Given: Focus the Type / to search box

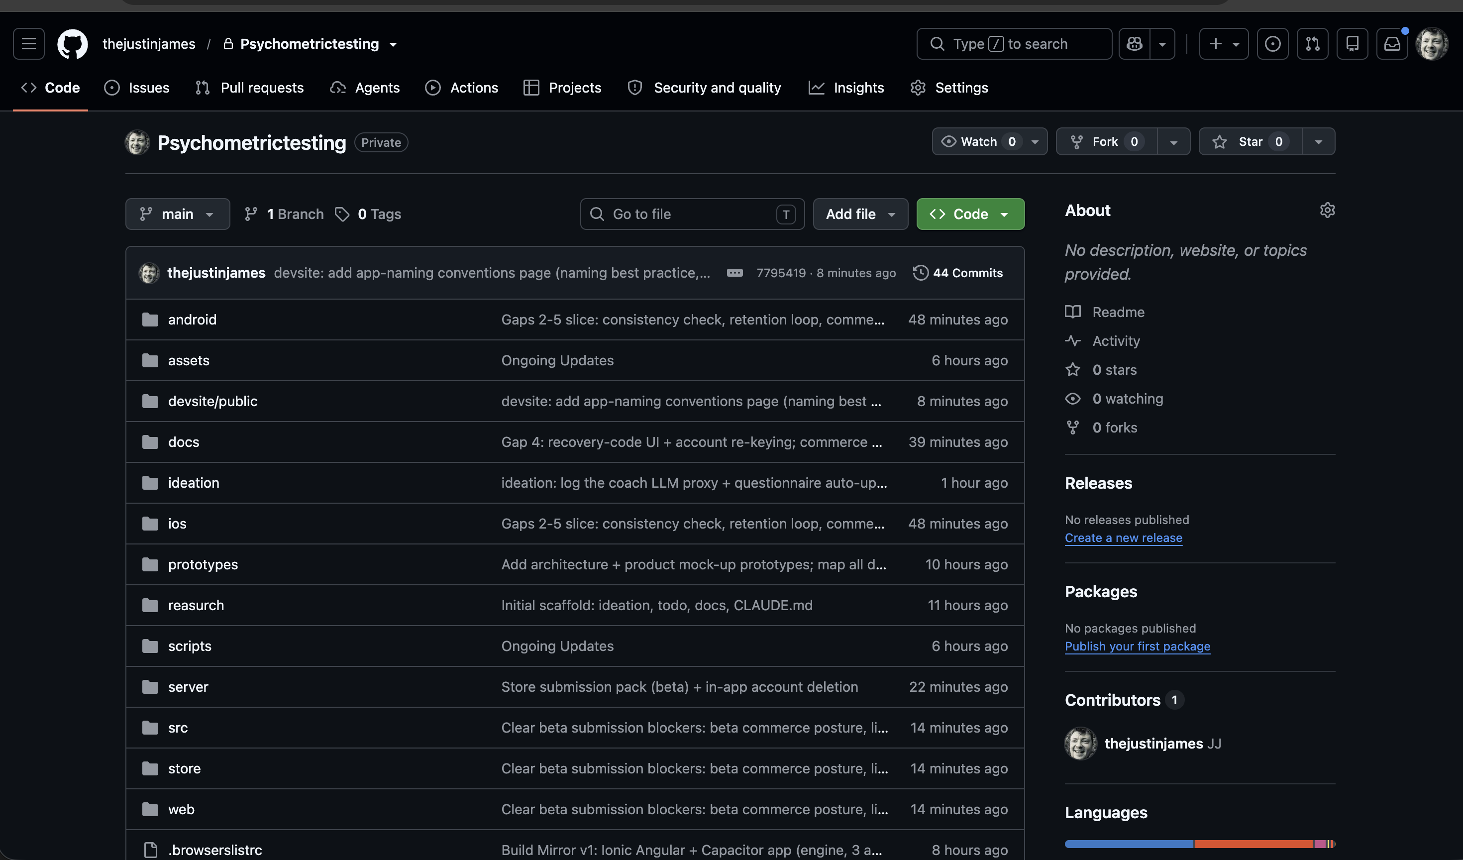Looking at the screenshot, I should pyautogui.click(x=1014, y=44).
